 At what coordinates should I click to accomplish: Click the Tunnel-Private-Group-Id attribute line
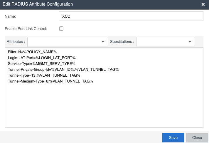click(x=63, y=69)
